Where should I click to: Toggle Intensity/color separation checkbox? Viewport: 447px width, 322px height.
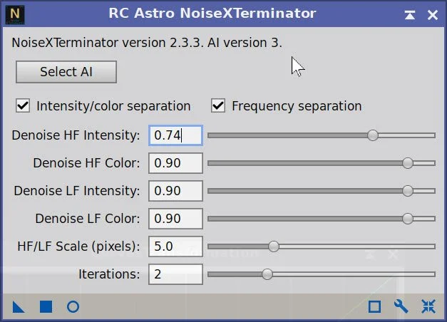click(x=23, y=105)
